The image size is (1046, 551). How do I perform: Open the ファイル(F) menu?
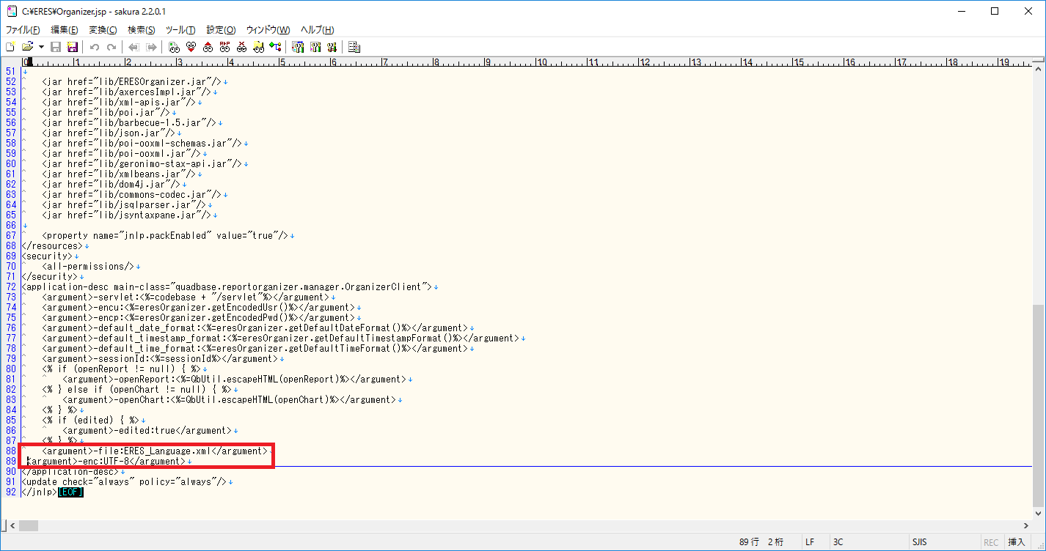click(x=23, y=30)
